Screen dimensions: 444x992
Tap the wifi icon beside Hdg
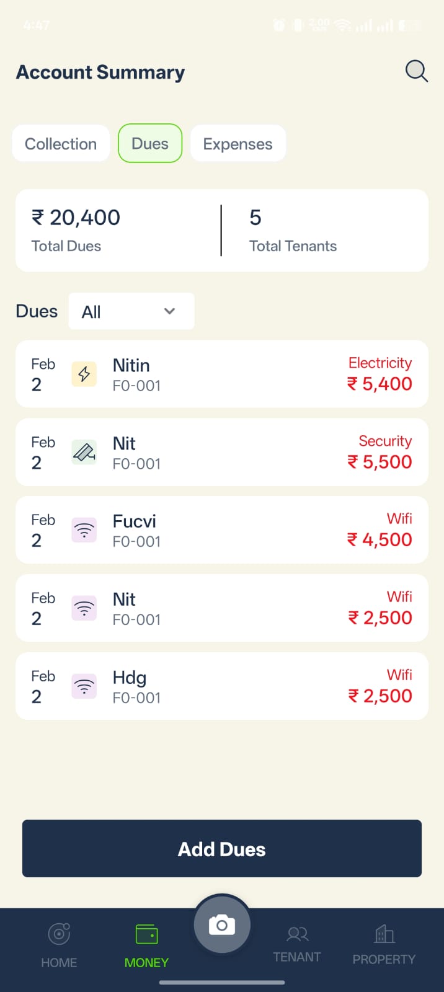tap(84, 686)
